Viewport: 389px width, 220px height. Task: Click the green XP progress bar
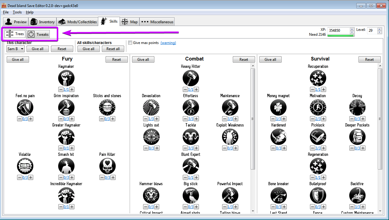341,35
